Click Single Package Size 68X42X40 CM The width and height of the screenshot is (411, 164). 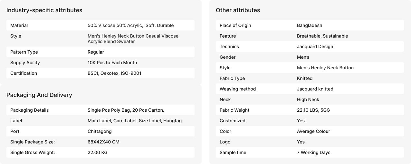click(x=103, y=142)
